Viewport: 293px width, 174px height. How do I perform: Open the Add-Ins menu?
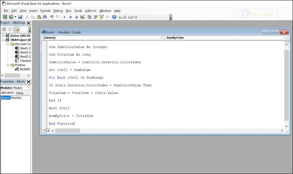(x=91, y=11)
